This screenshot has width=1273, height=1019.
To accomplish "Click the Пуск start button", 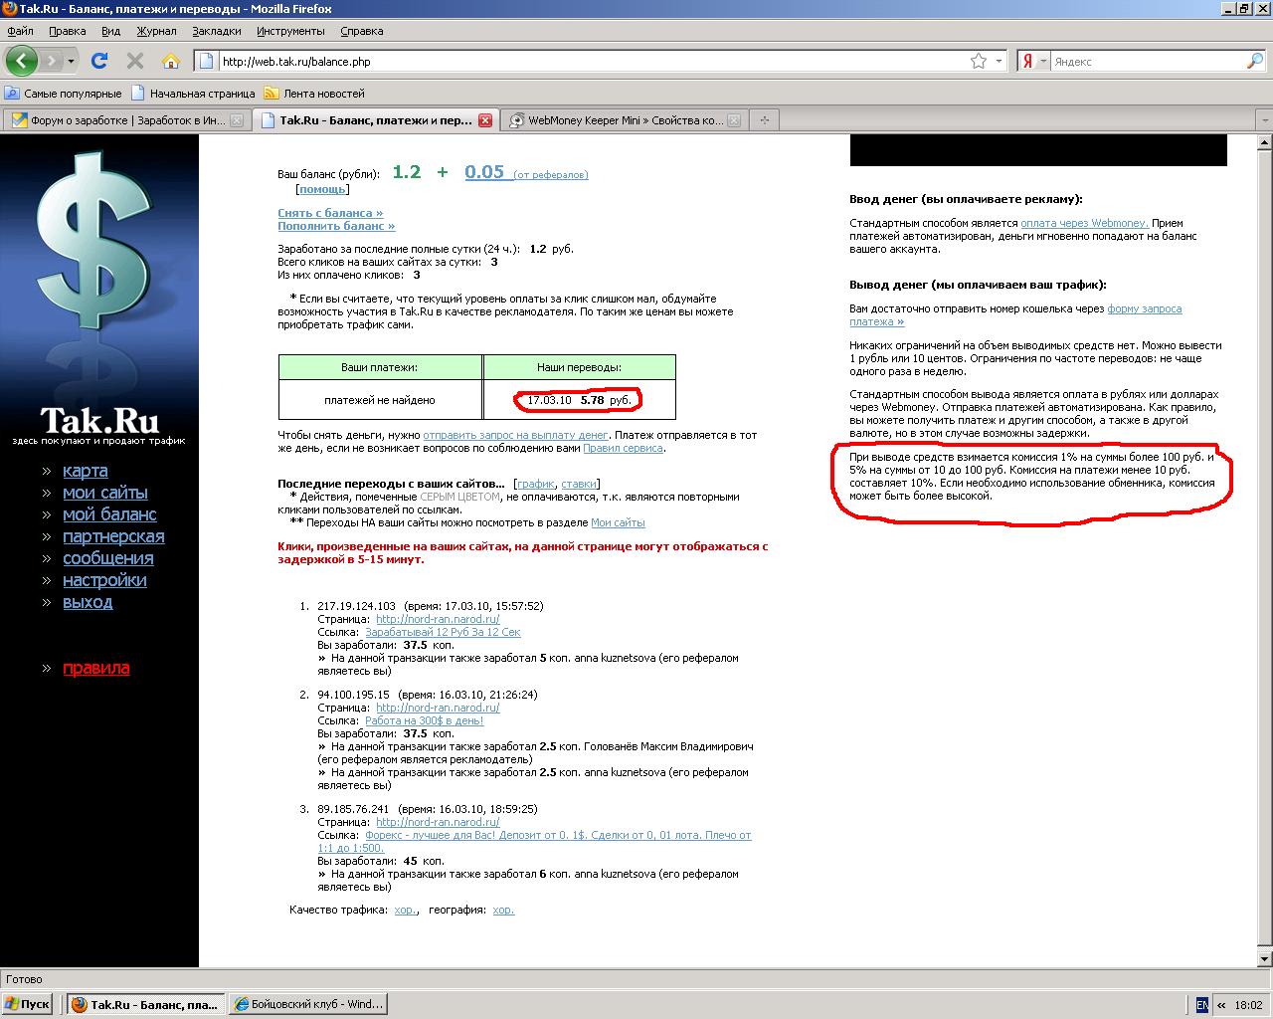I will 27,1004.
